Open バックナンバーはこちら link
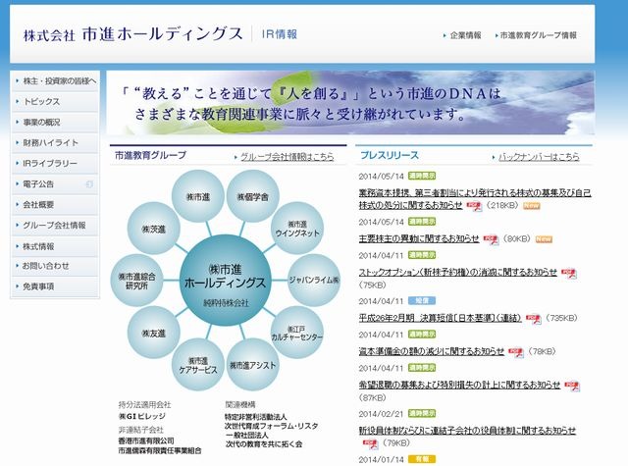 [x=539, y=157]
